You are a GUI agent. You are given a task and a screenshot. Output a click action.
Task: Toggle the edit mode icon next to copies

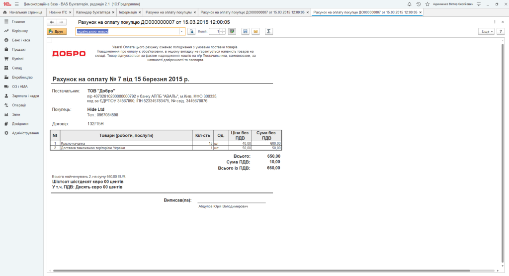232,31
